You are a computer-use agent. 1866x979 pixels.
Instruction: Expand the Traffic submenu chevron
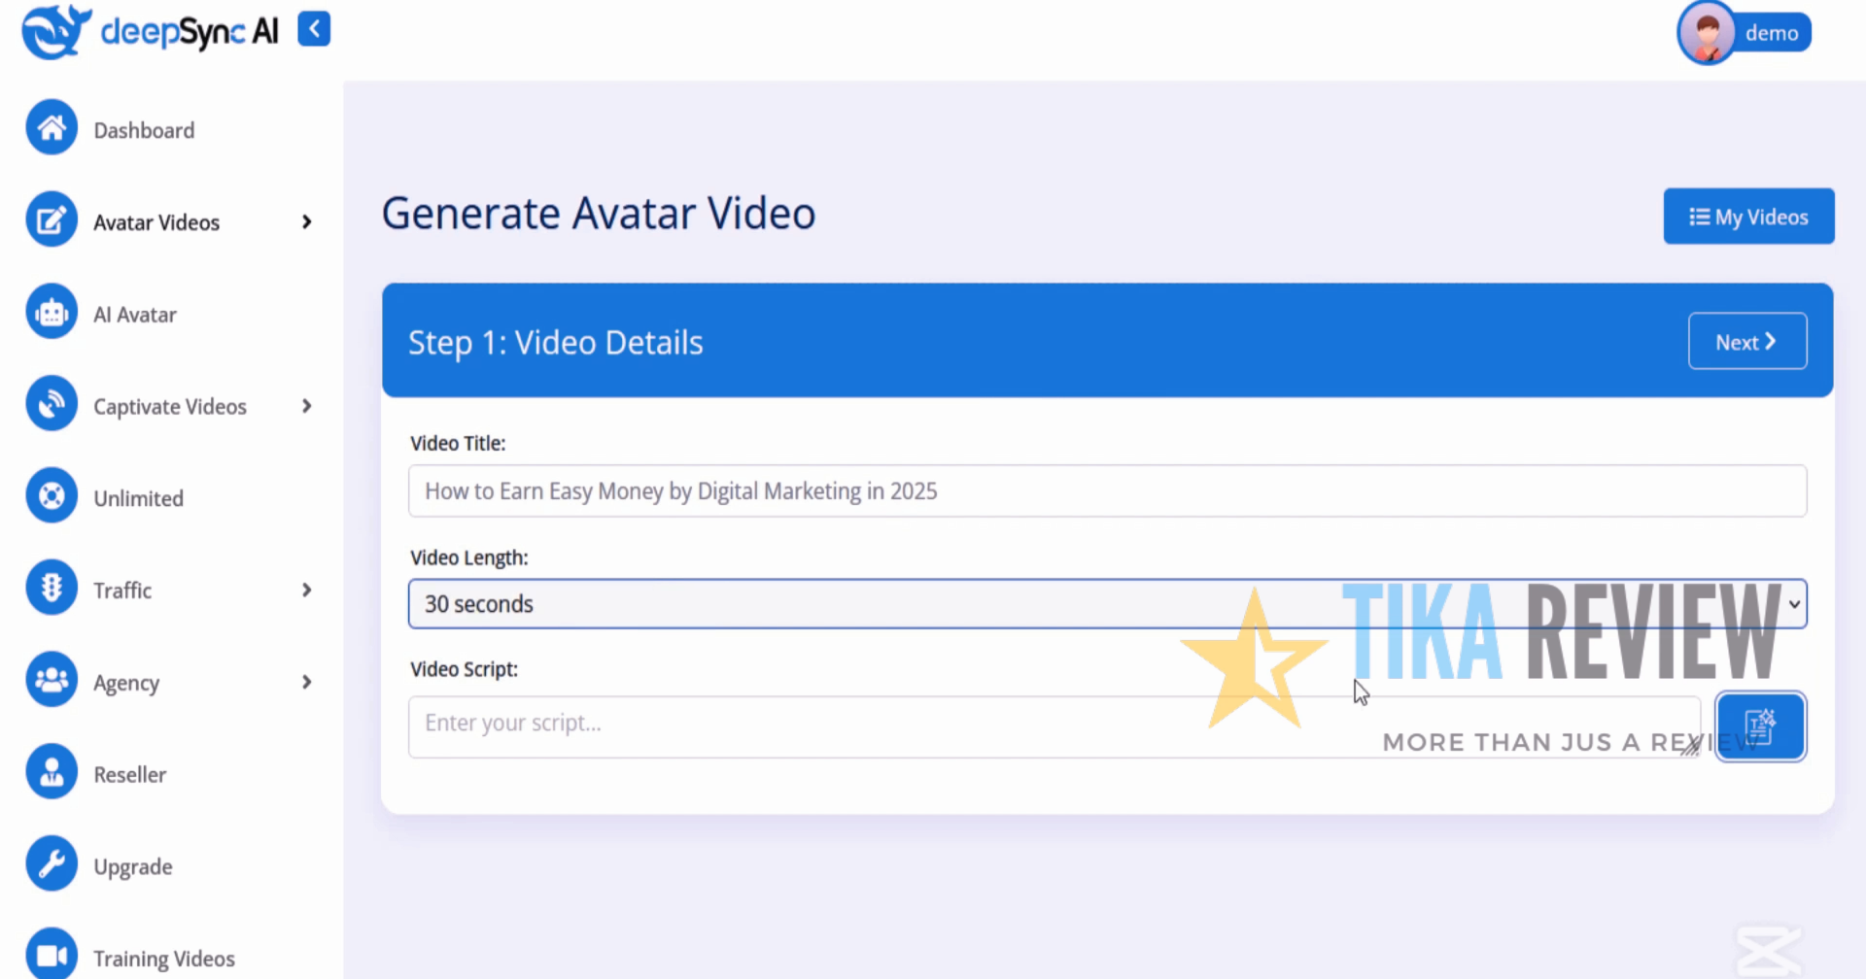(x=307, y=591)
